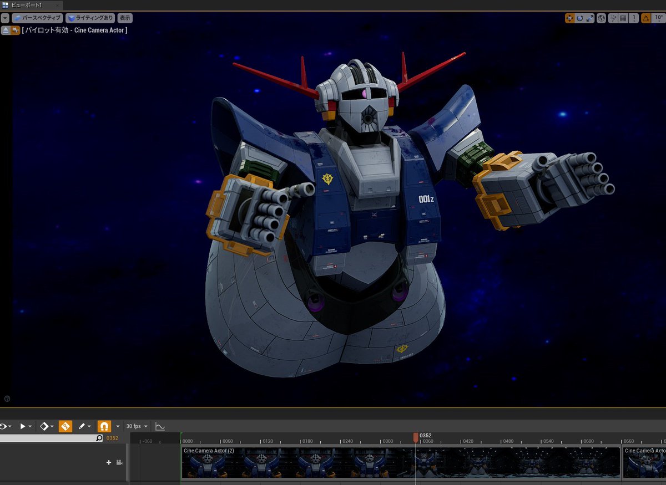Open sequencer view options eye dropdown
Screen dimensions: 666x485
click(6, 426)
